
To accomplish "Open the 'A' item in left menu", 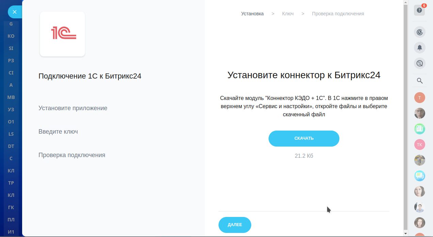I will tap(11, 85).
